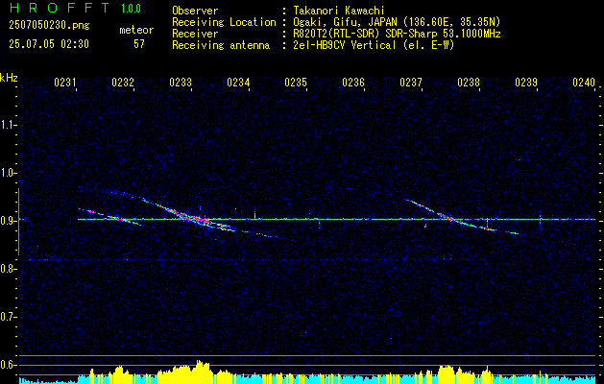Viewport: 604px width, 384px height.
Task: Click the 0.6 kHz frequency label
Action: click(8, 365)
